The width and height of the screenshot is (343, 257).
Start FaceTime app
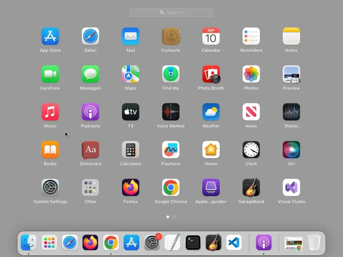coord(50,74)
